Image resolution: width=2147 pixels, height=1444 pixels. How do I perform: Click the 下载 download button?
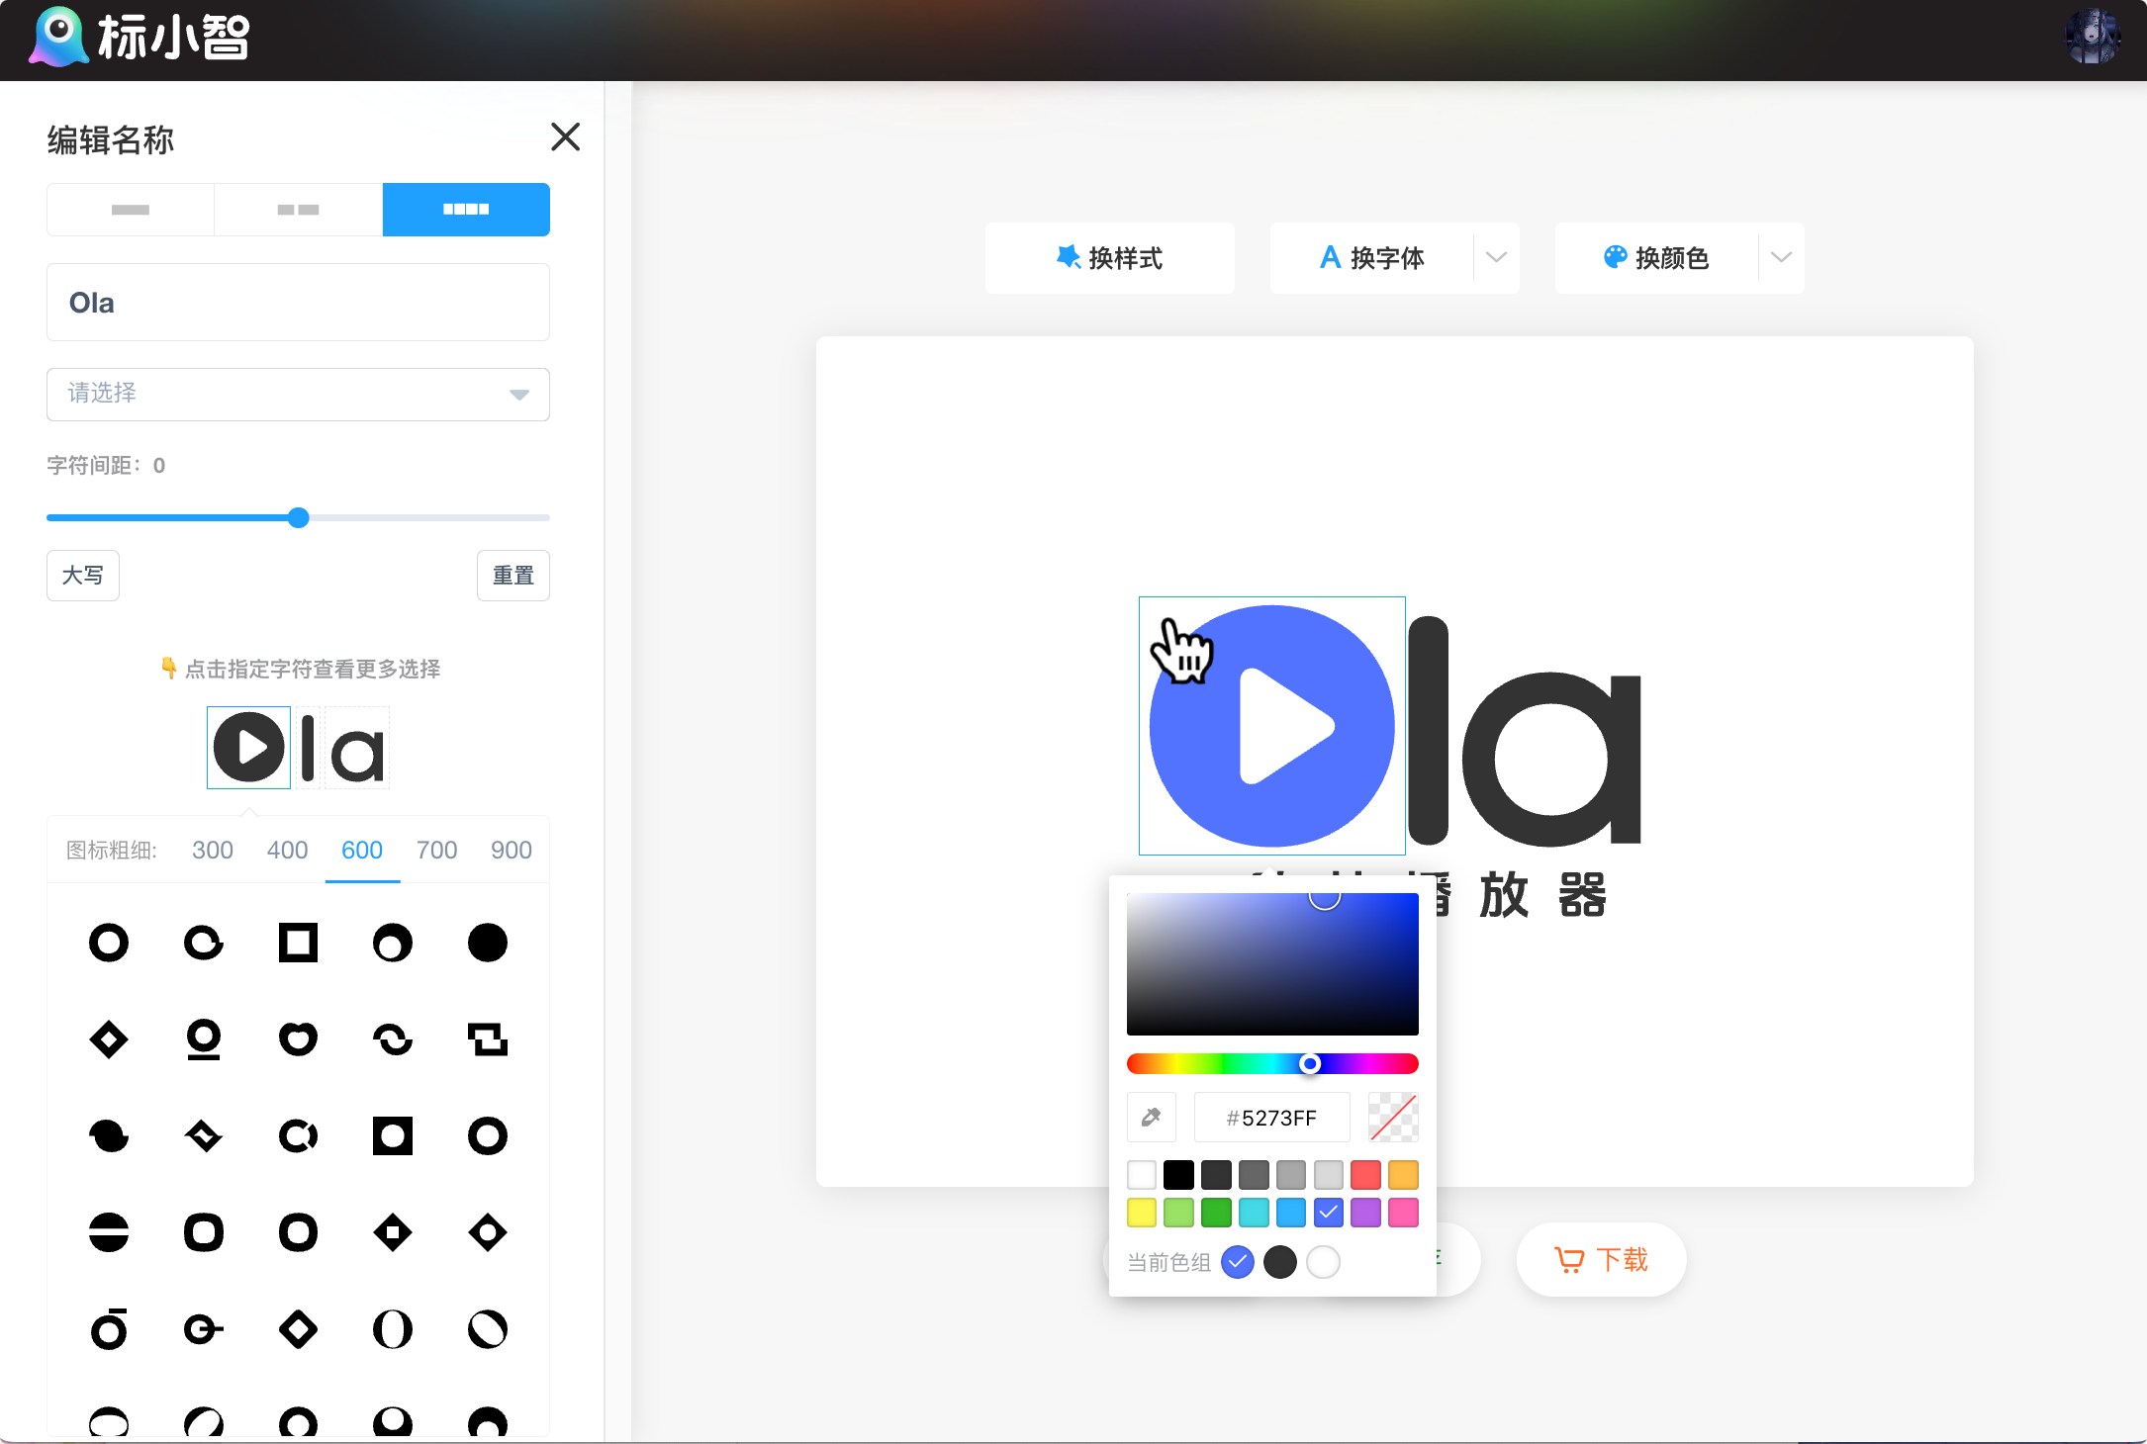coord(1601,1259)
